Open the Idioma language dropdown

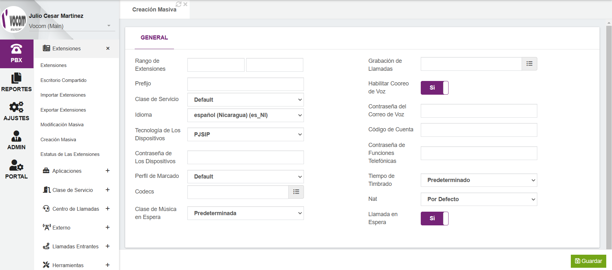[x=245, y=115]
